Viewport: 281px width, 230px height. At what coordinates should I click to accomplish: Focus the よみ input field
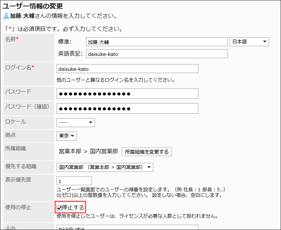point(127,227)
